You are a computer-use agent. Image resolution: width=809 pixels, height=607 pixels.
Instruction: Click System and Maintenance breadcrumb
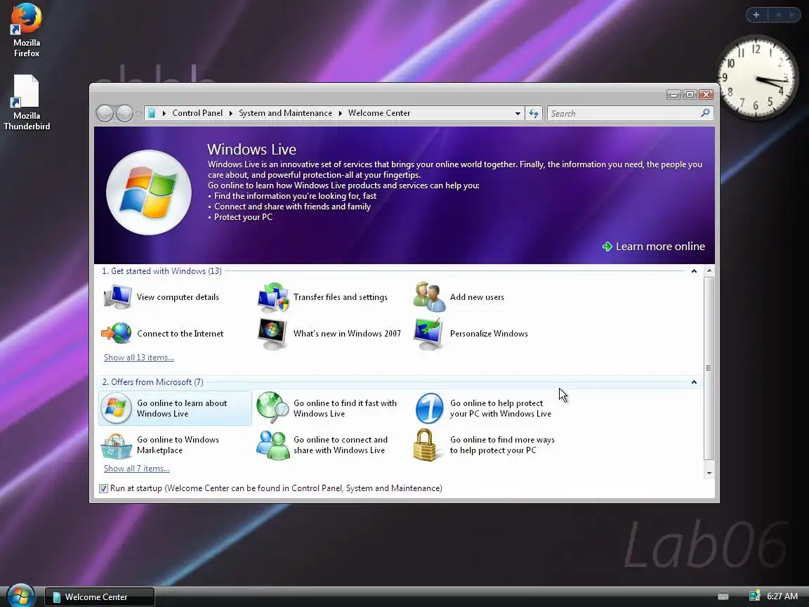(x=285, y=113)
